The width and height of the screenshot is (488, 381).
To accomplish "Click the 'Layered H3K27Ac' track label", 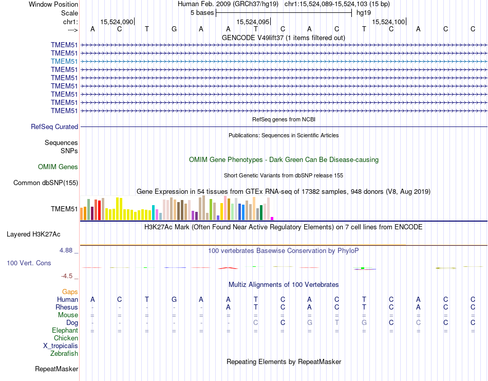I will 33,234.
